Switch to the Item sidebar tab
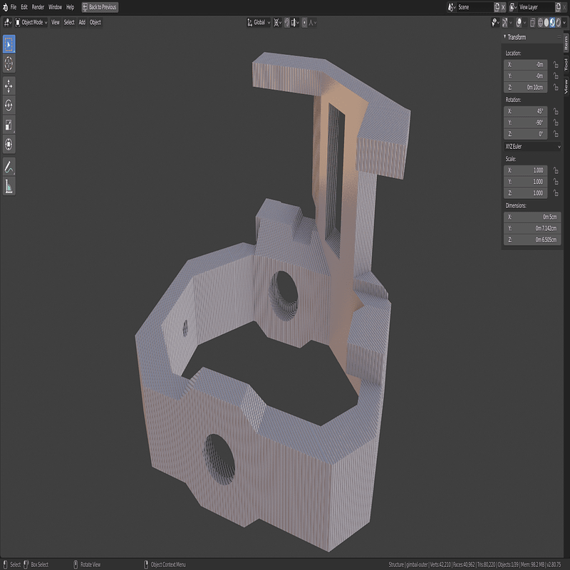Viewport: 570px width, 570px height. click(566, 43)
